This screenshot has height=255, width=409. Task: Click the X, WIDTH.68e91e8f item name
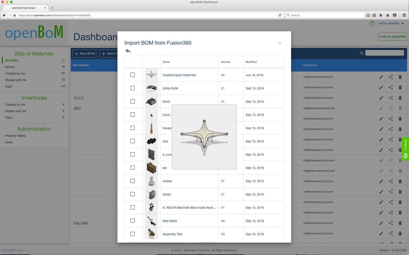(x=189, y=208)
